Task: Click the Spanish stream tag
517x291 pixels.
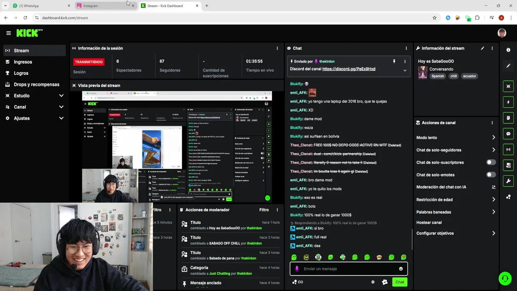Action: tap(437, 76)
